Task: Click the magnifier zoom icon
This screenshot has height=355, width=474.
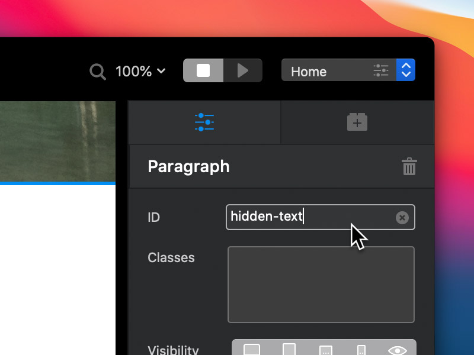Action: (98, 72)
